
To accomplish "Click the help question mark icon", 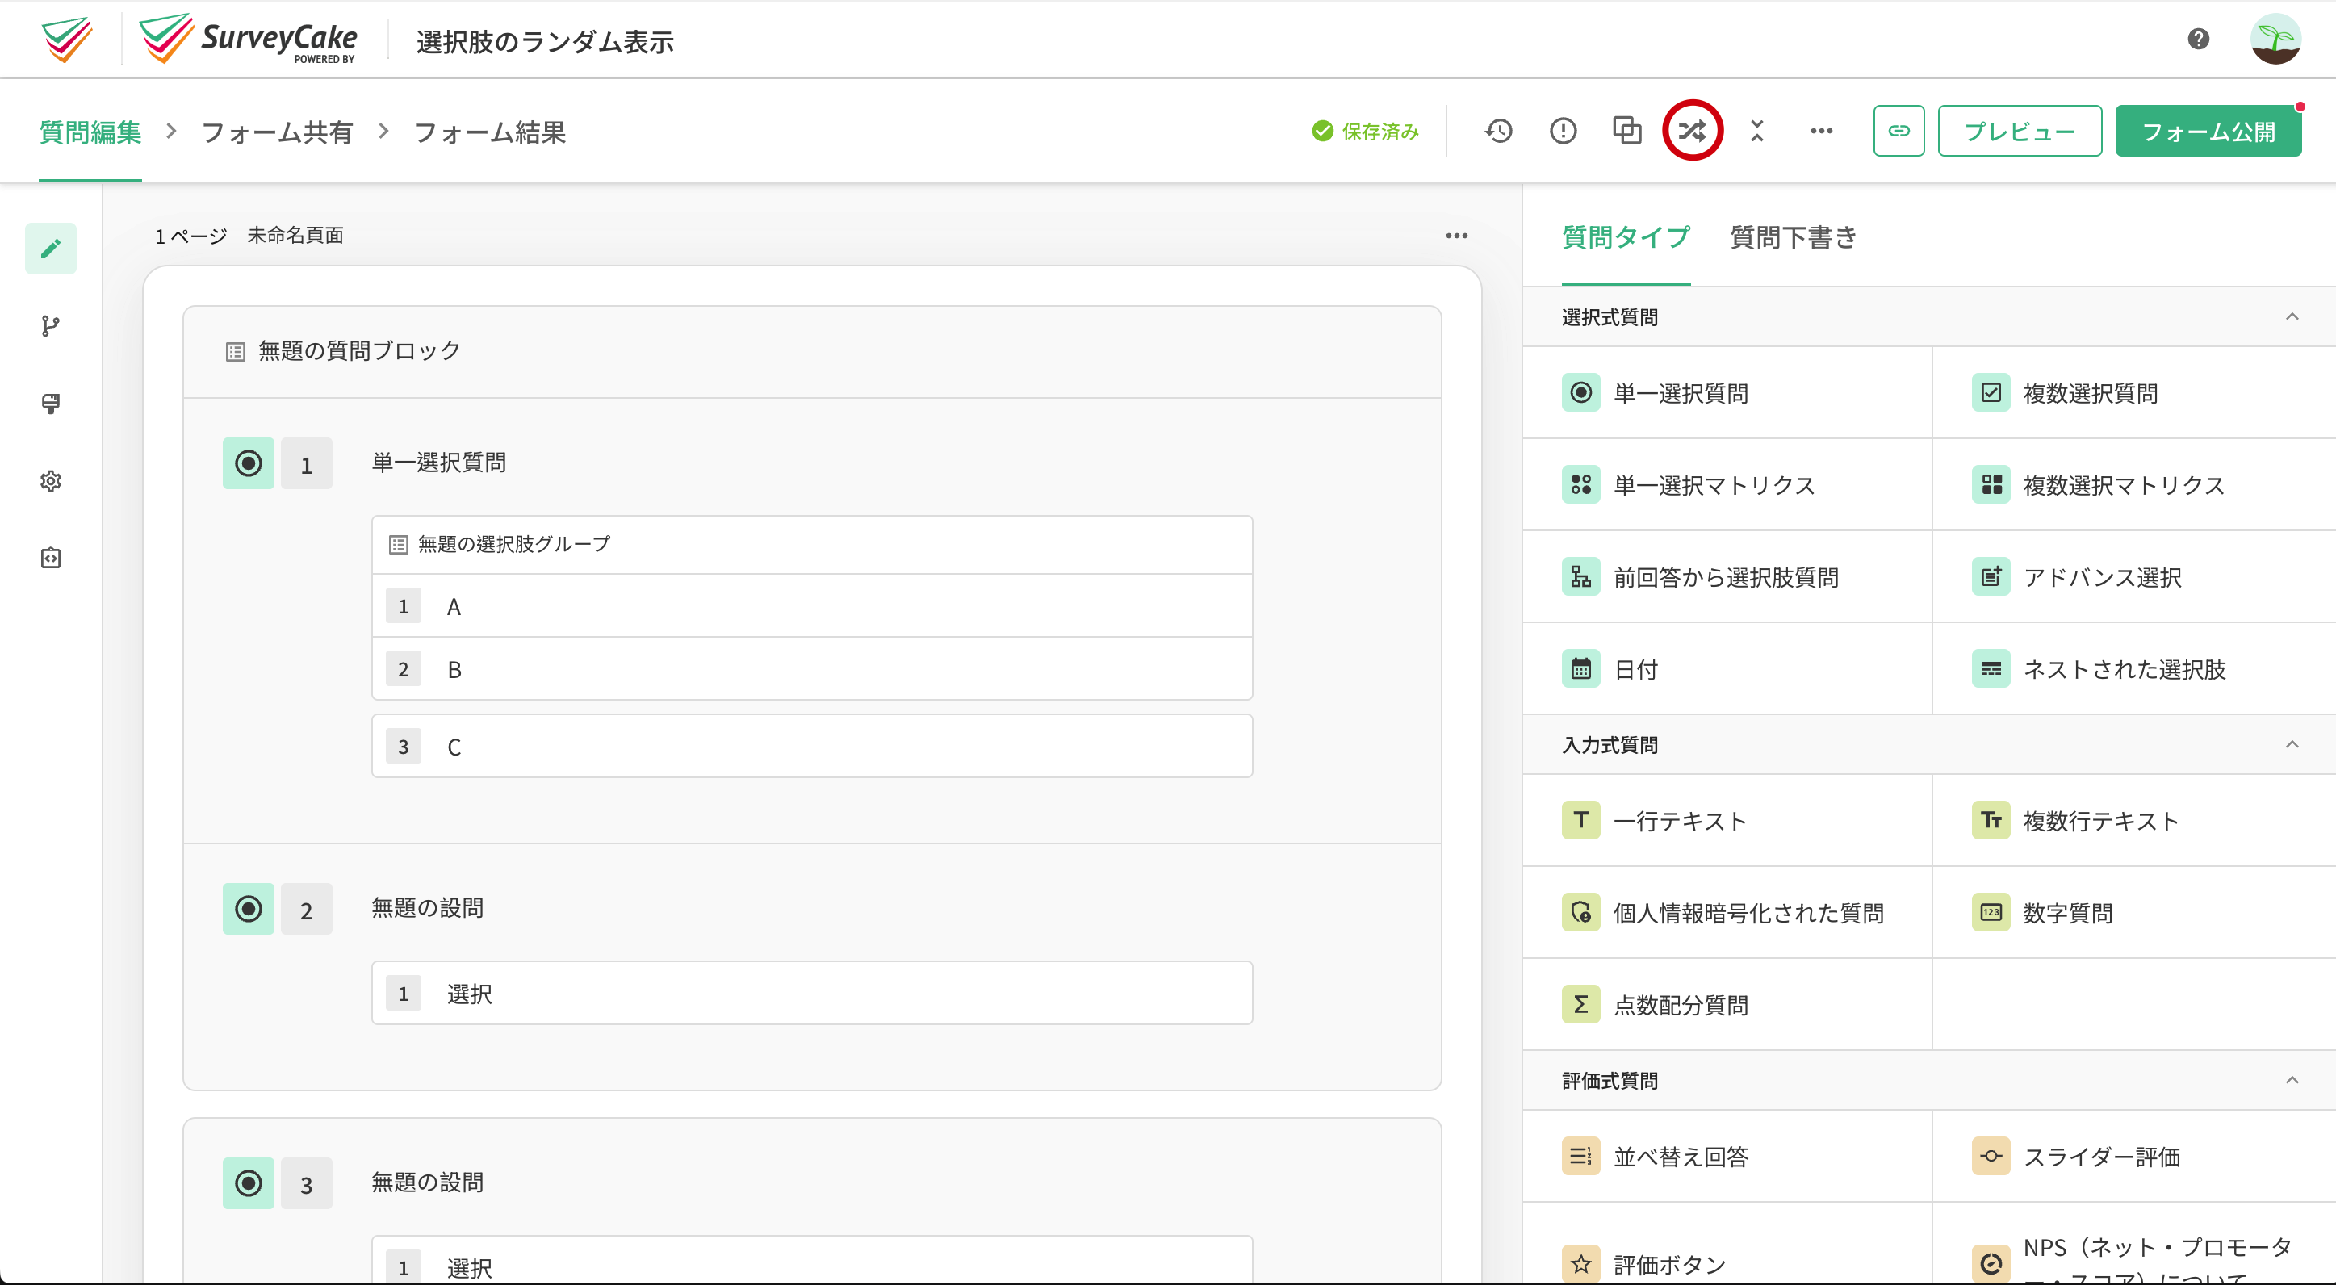I will 2198,39.
